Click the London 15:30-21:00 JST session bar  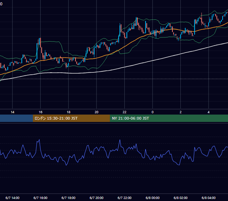(x=71, y=118)
